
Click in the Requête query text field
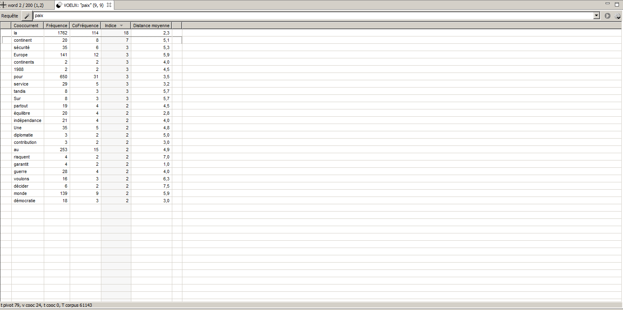(x=312, y=16)
